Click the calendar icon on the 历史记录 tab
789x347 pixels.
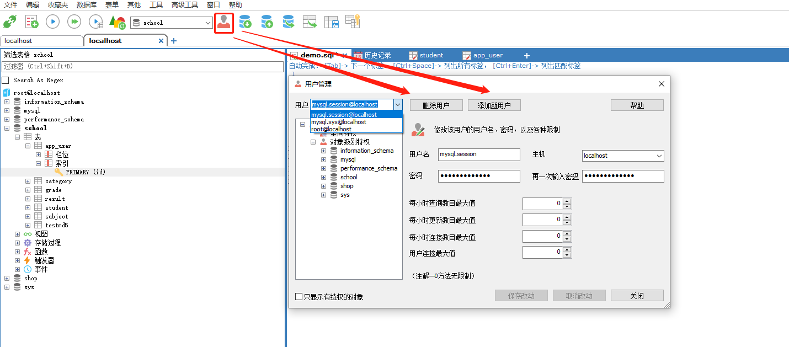[x=358, y=55]
